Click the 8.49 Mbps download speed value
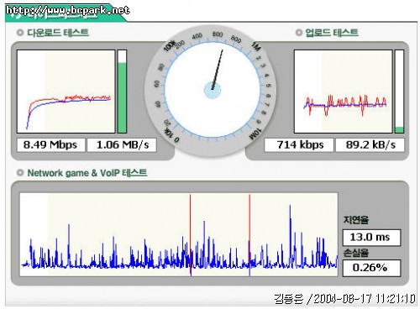This screenshot has width=420, height=309. point(51,145)
